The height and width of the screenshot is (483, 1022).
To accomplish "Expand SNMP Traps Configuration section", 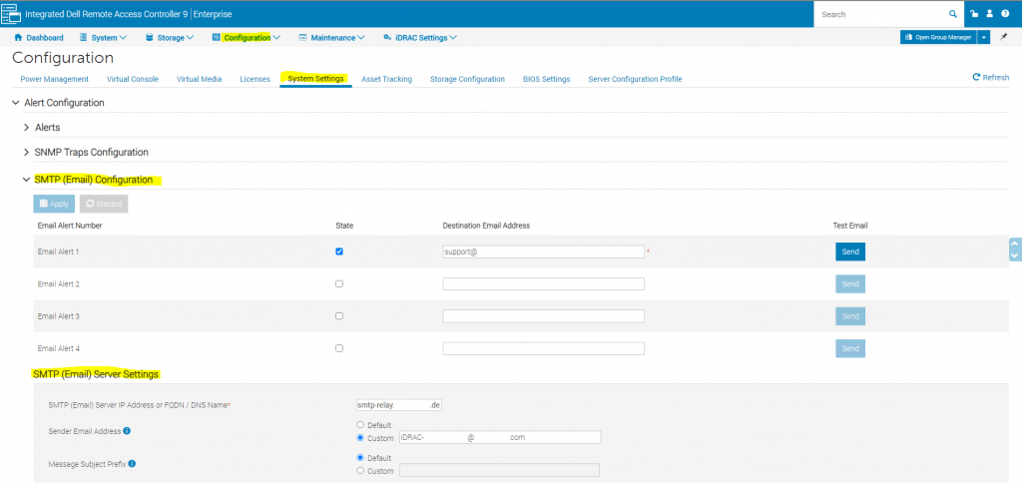I will [27, 152].
